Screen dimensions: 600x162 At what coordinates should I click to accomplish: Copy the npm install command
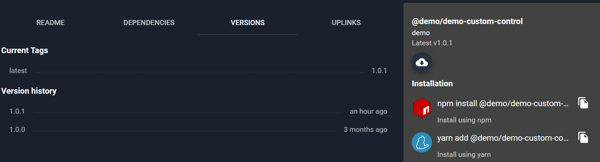point(583,103)
